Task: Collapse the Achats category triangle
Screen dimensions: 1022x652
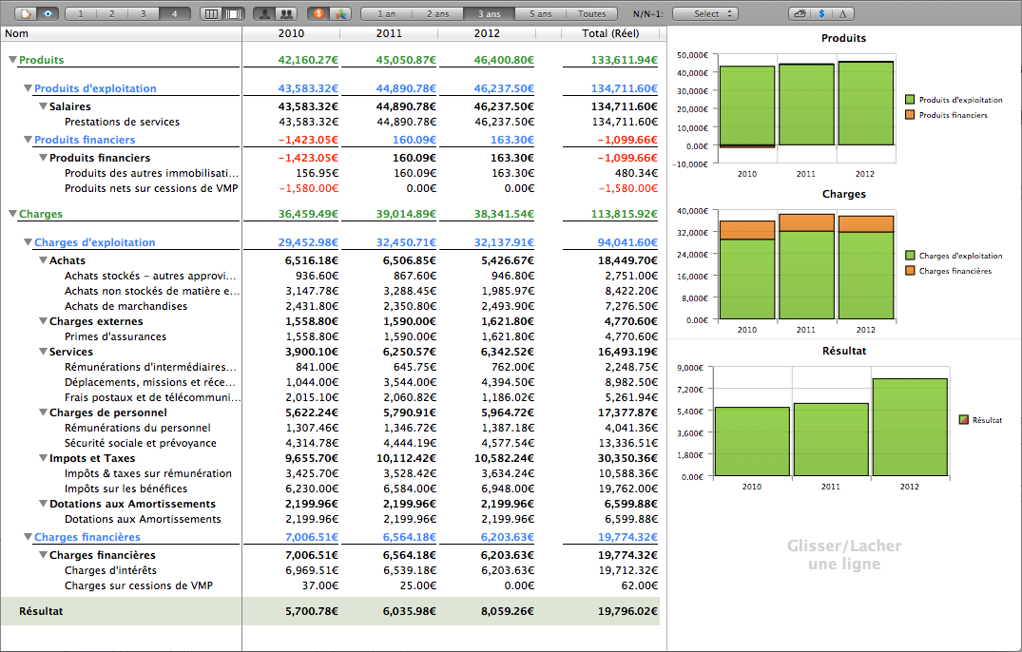Action: coord(43,260)
